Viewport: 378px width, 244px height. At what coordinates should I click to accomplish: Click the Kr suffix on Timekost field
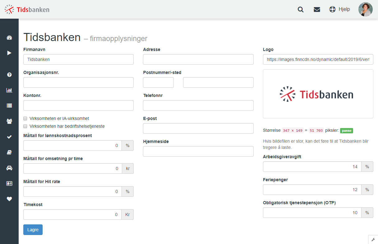point(127,214)
